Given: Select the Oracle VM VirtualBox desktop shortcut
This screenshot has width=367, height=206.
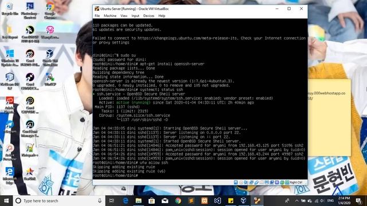Looking at the screenshot, I should point(50,58).
